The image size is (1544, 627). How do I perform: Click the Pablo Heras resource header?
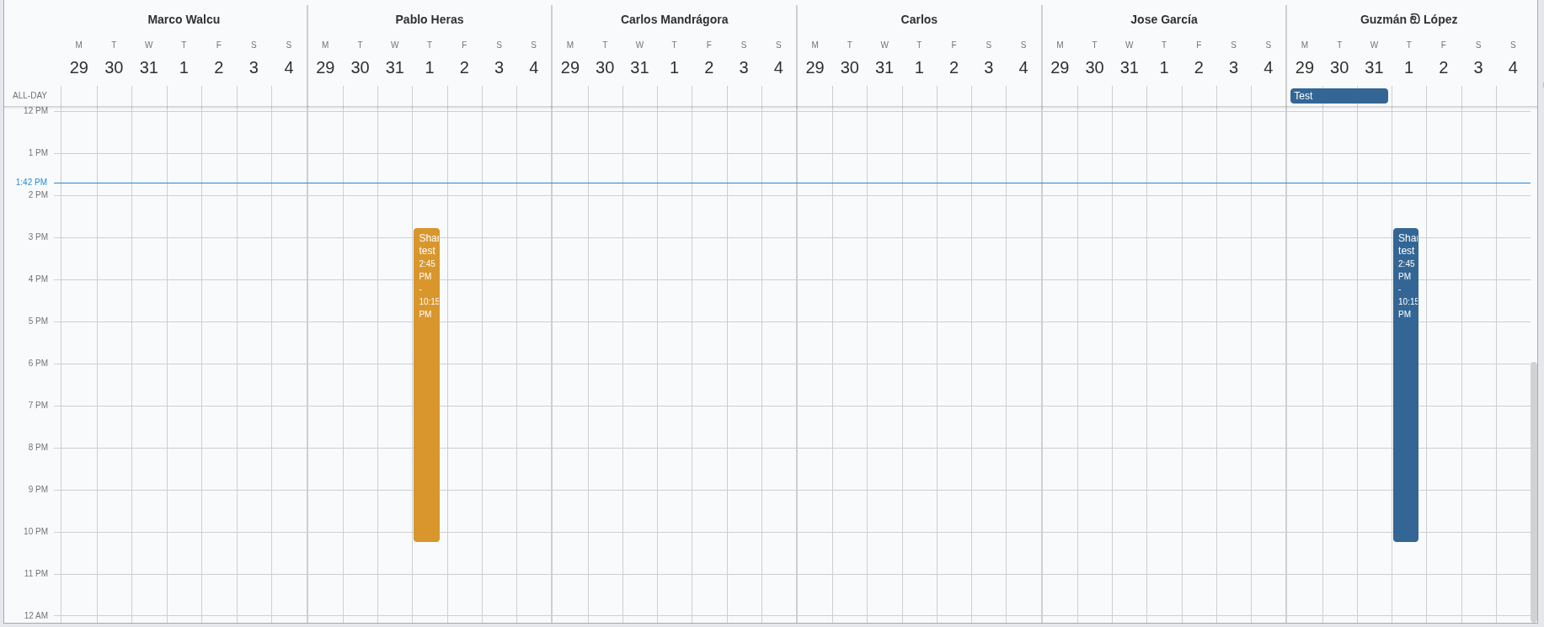tap(429, 19)
